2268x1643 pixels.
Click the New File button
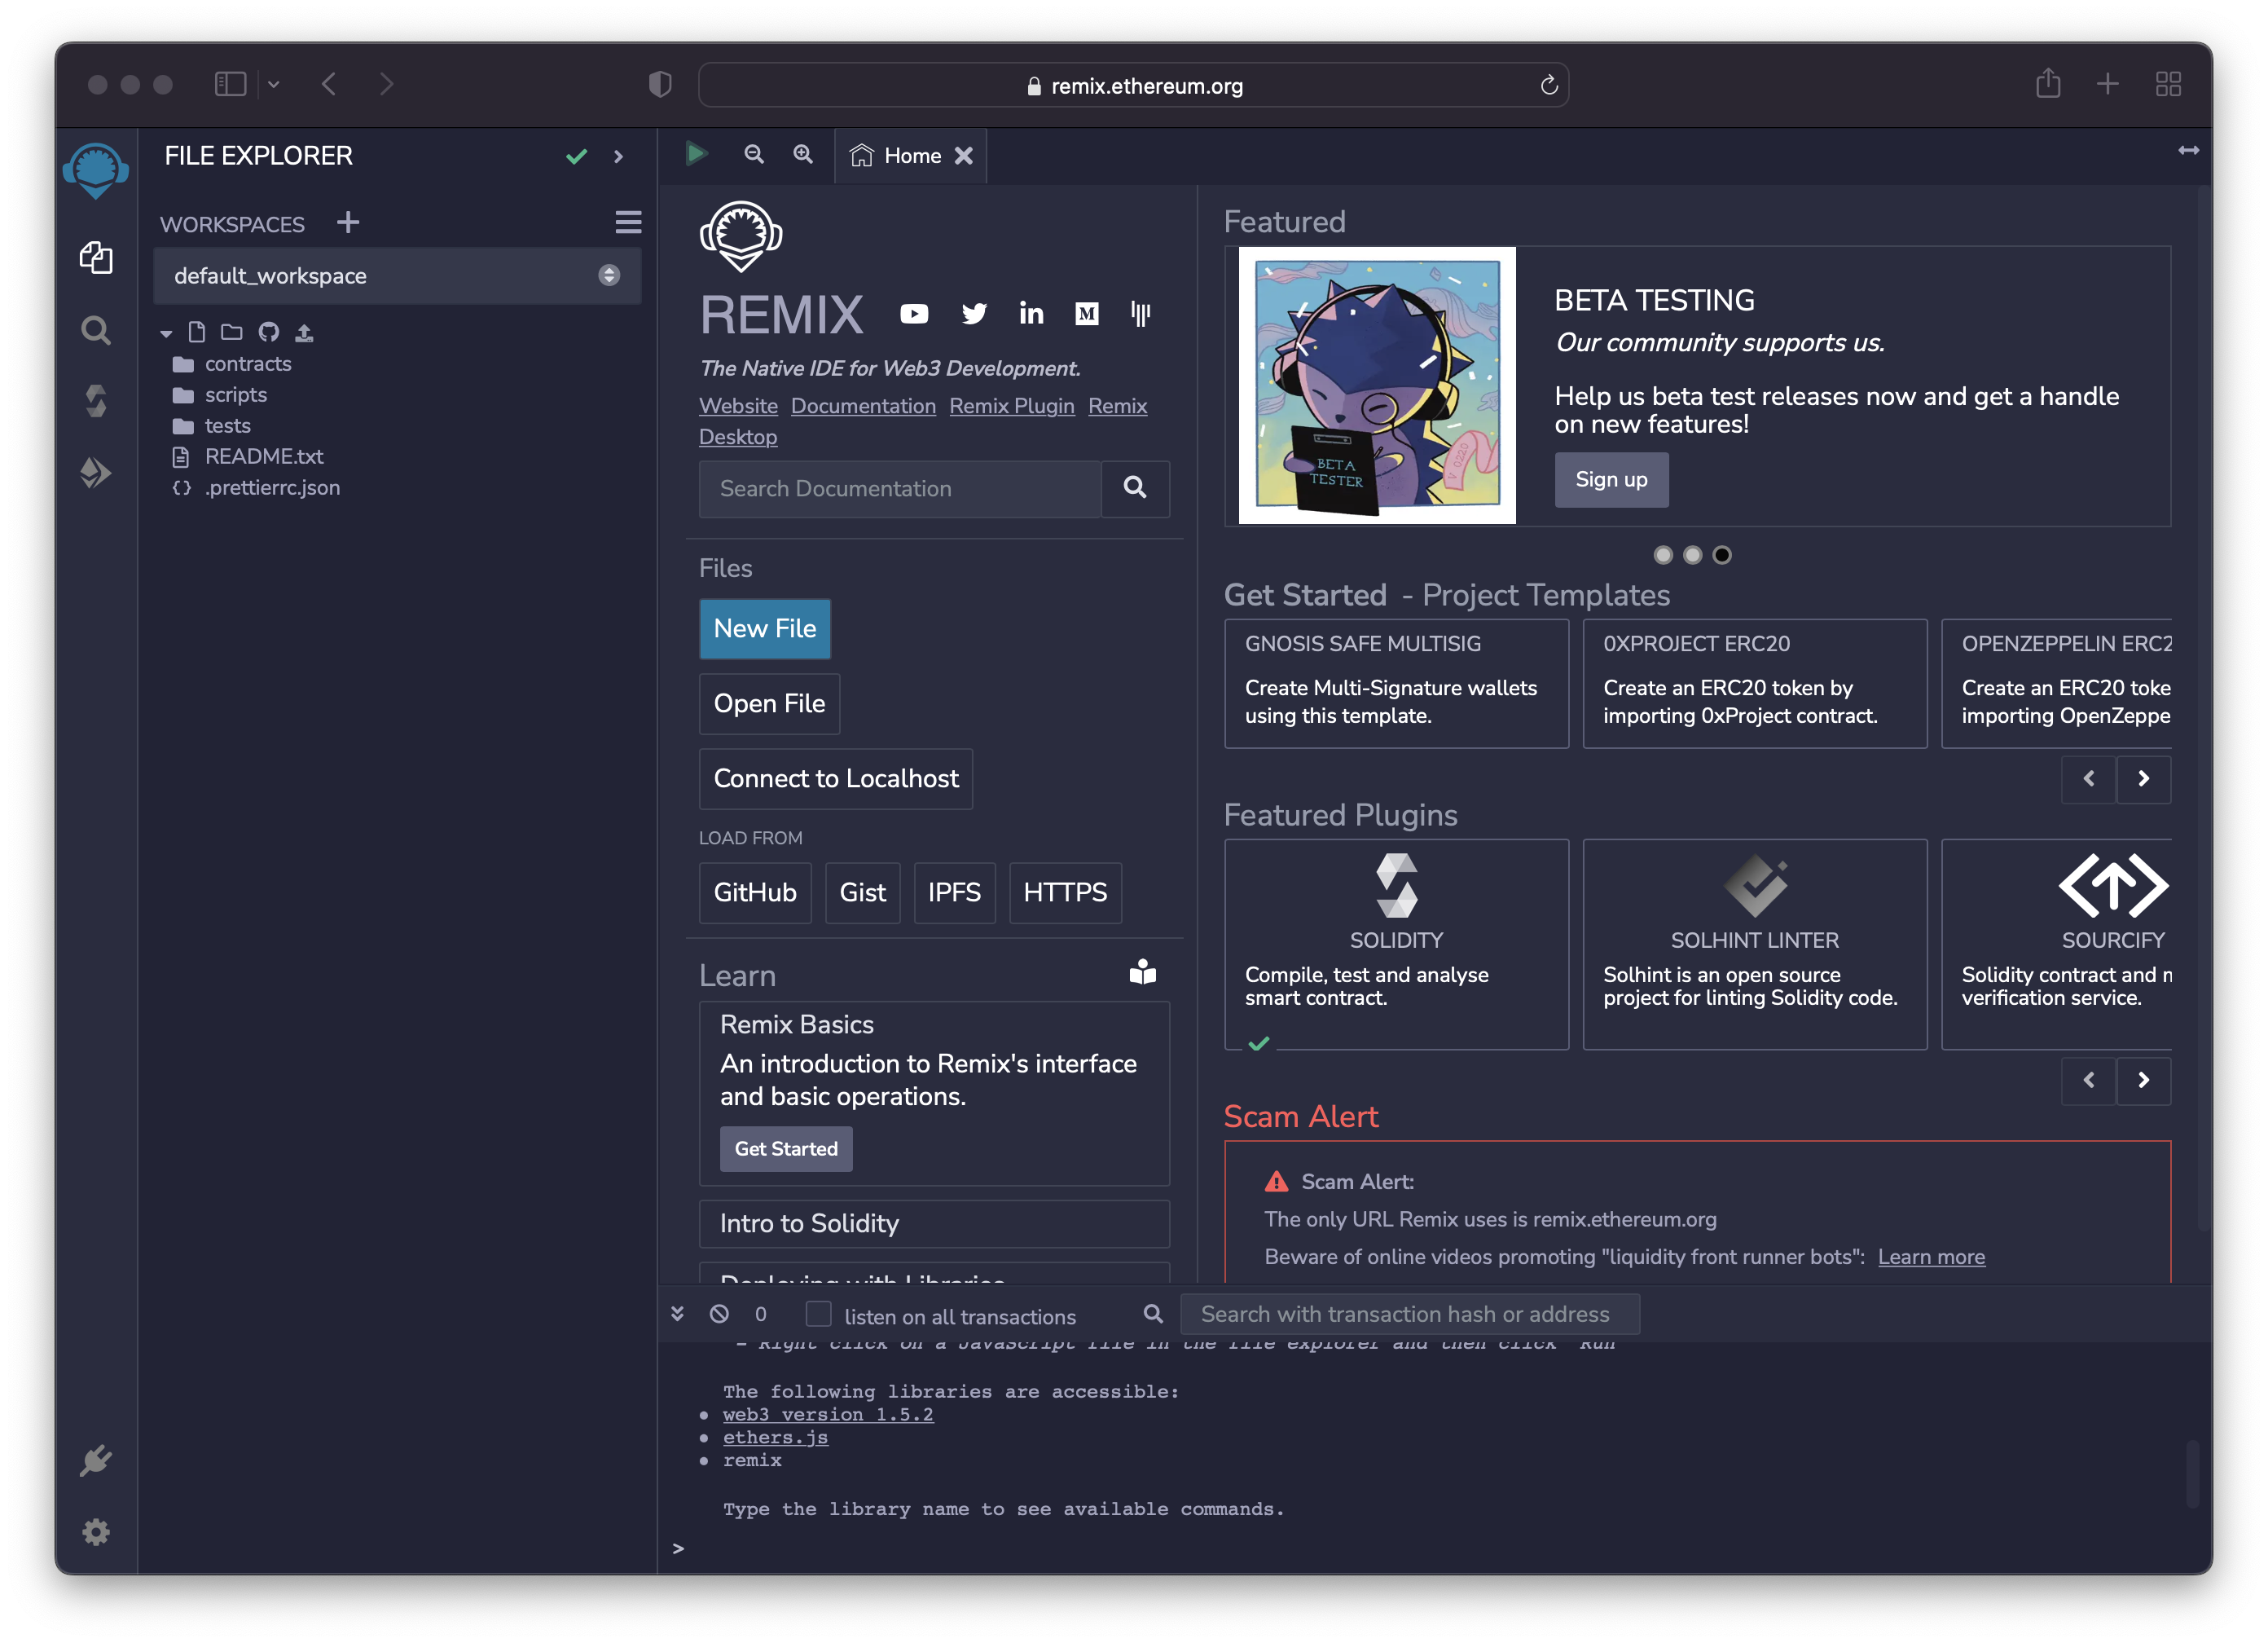coord(765,628)
